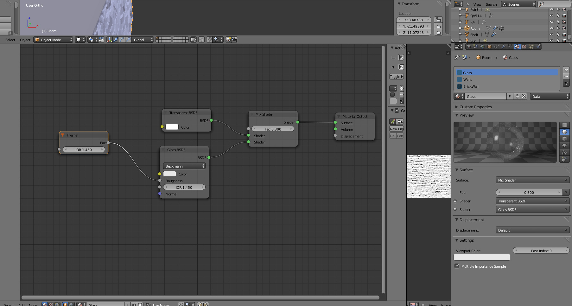
Task: Set material preview to sphere shape
Action: [564, 132]
